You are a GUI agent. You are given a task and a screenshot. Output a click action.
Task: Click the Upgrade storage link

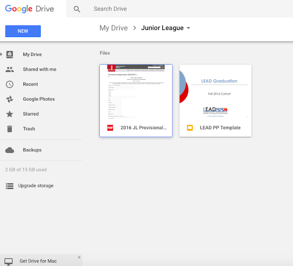[36, 186]
